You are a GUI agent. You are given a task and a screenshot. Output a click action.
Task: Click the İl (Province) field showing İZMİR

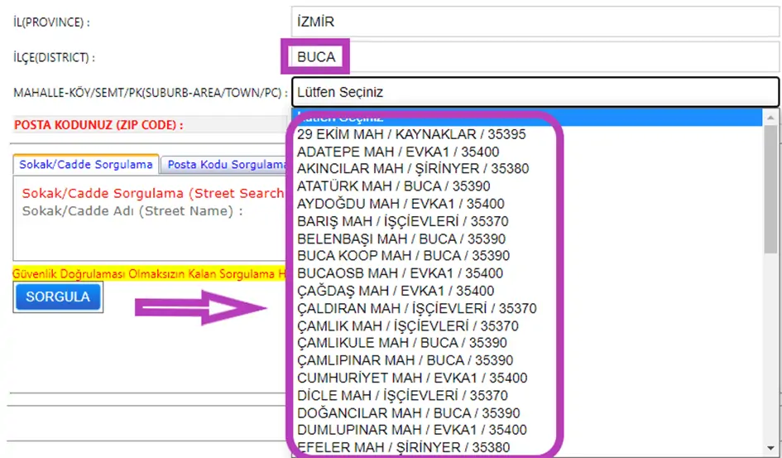tap(535, 22)
